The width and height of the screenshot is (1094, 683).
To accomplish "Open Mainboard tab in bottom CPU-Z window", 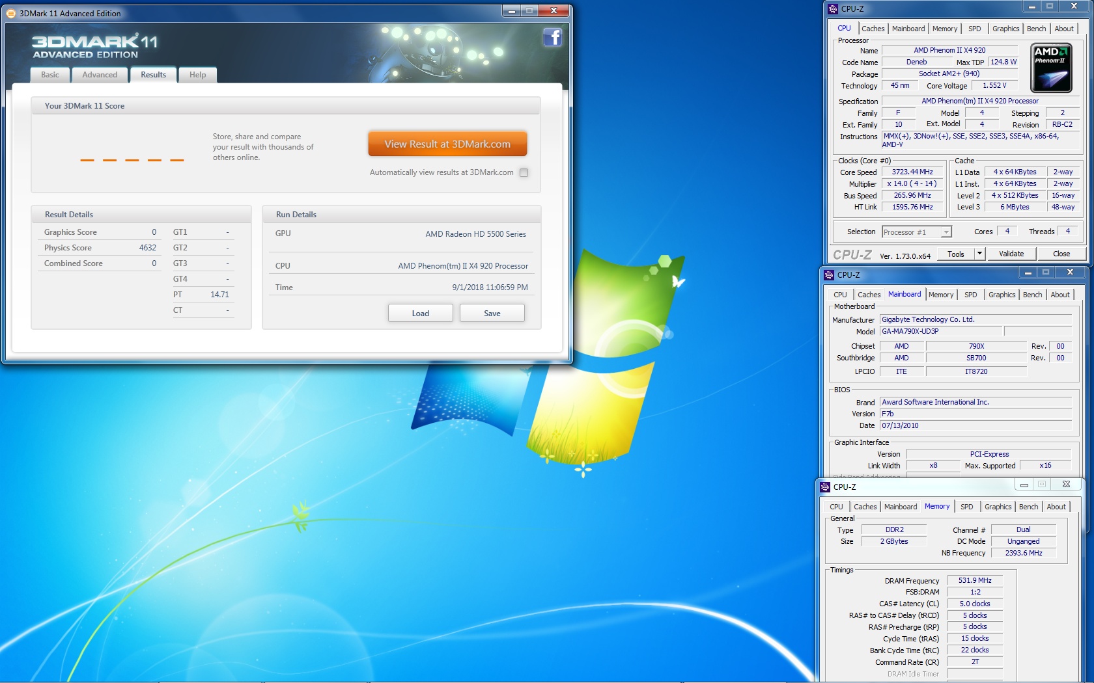I will (901, 507).
